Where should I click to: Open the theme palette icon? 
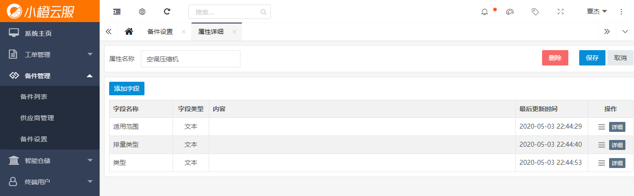click(510, 12)
